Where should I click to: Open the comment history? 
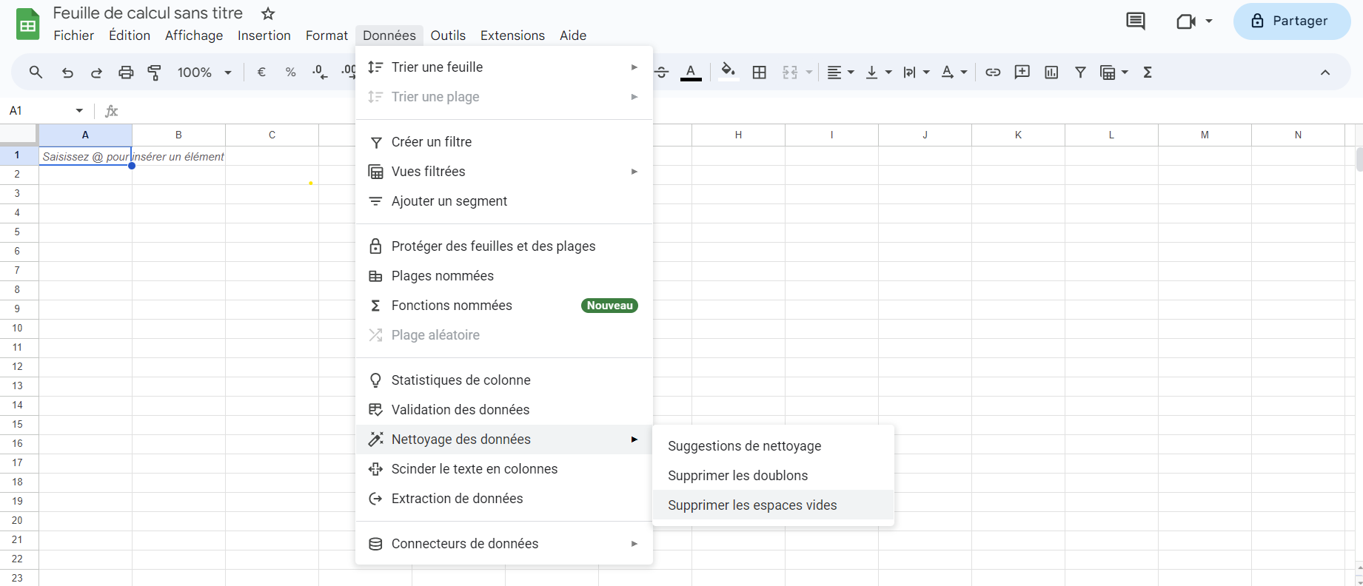(1135, 21)
